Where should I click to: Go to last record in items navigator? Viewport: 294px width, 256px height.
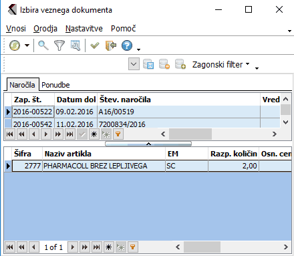tap(96, 247)
